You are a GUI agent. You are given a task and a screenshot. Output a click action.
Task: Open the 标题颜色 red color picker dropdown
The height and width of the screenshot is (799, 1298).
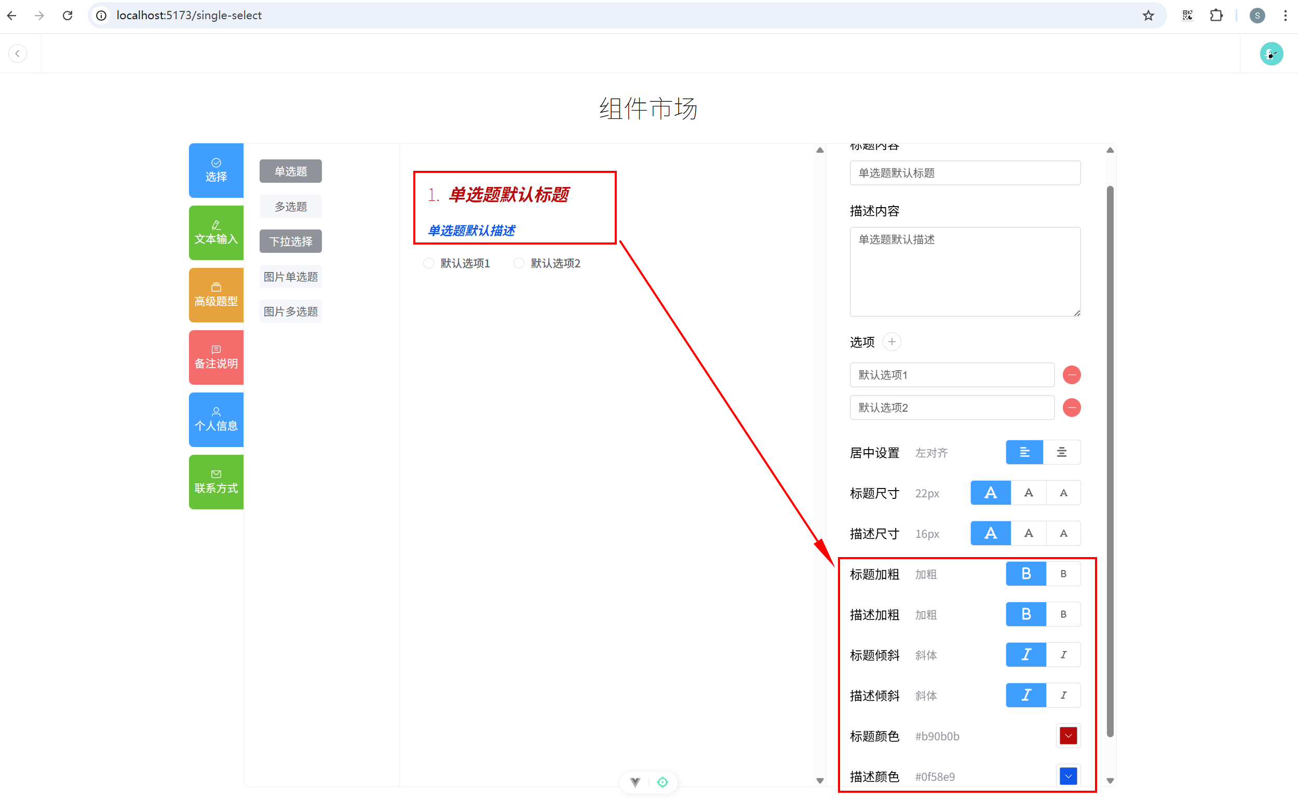(x=1068, y=736)
